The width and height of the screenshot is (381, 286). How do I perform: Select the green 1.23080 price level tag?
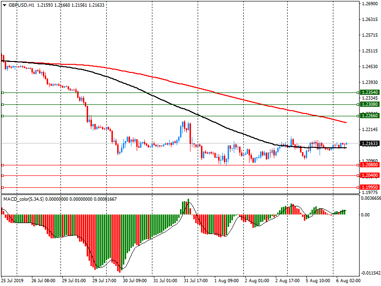tap(370, 104)
